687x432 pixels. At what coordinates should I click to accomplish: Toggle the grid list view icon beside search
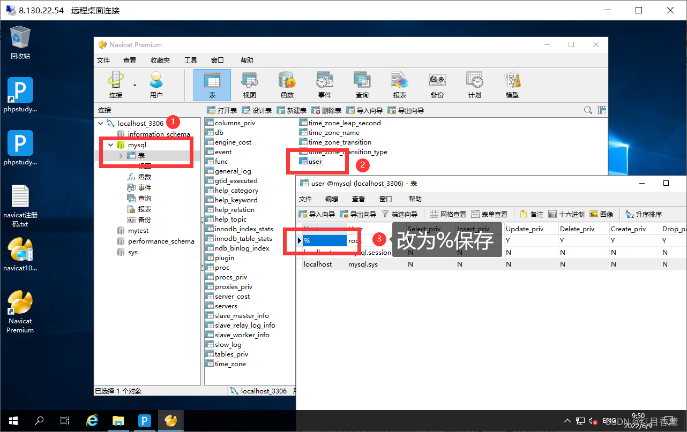602,110
